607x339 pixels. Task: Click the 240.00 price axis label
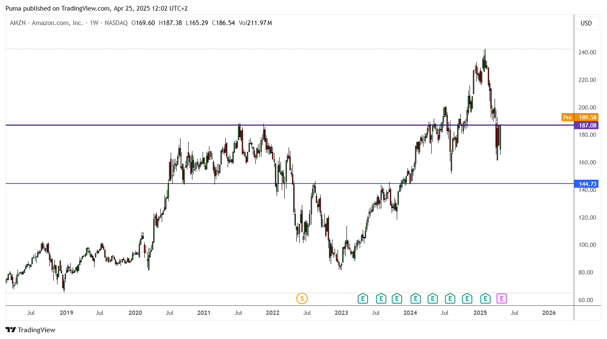[x=586, y=52]
